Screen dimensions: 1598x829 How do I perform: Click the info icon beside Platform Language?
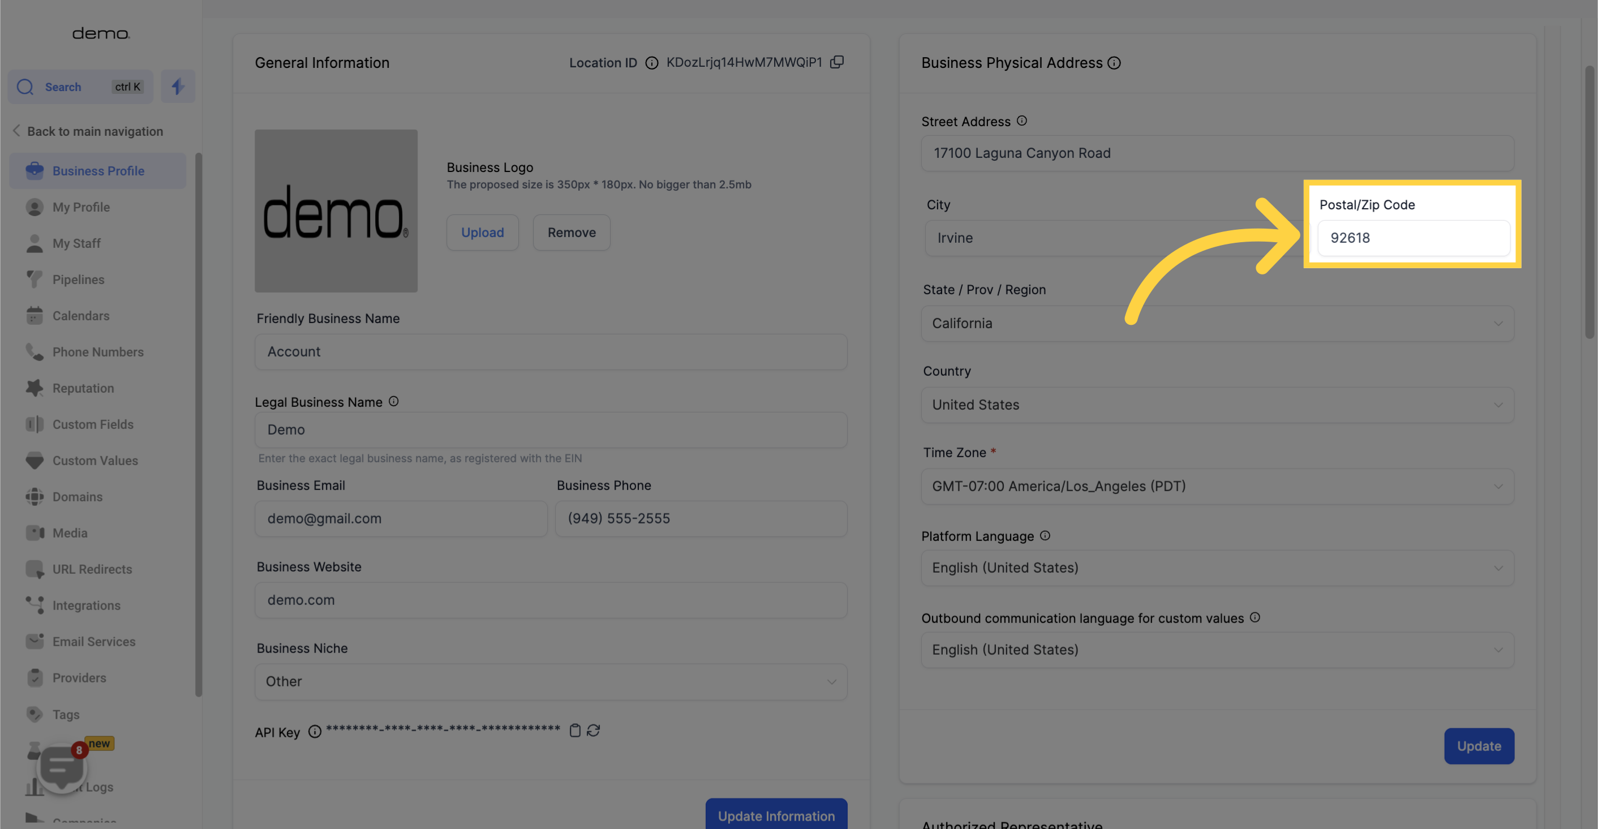tap(1045, 535)
